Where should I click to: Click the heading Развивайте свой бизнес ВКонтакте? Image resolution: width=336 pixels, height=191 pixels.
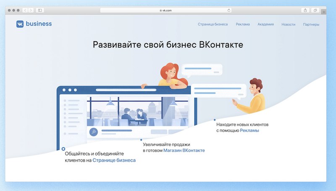pyautogui.click(x=168, y=45)
